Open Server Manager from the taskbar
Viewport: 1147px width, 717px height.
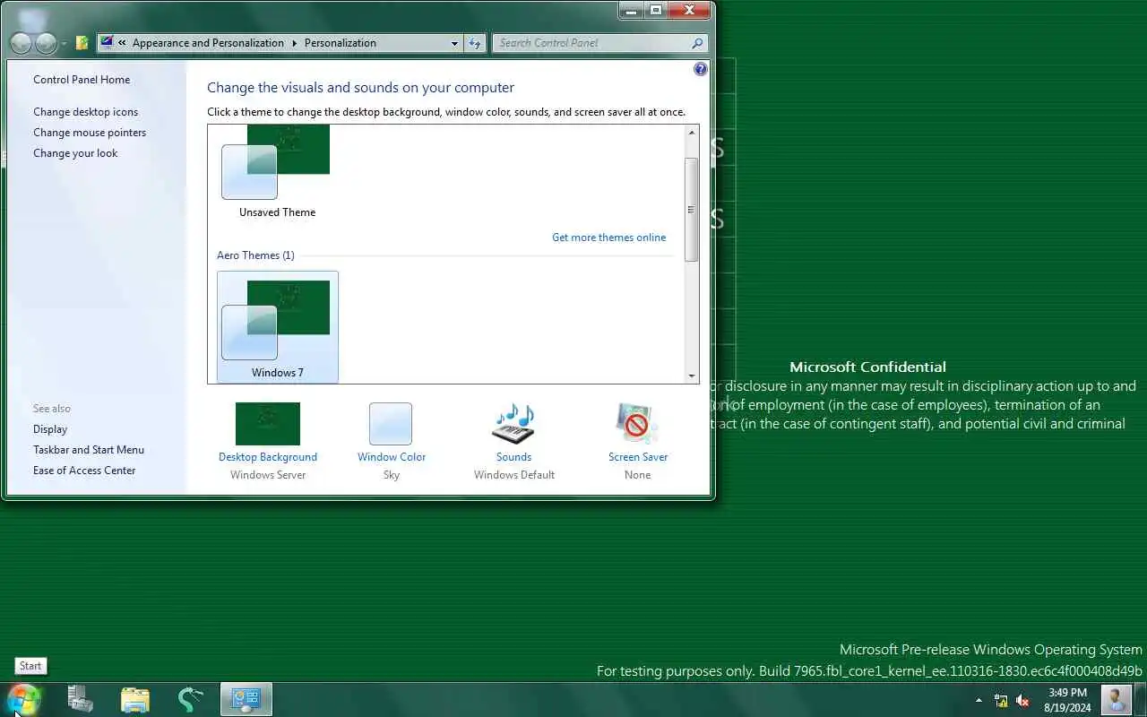(81, 699)
